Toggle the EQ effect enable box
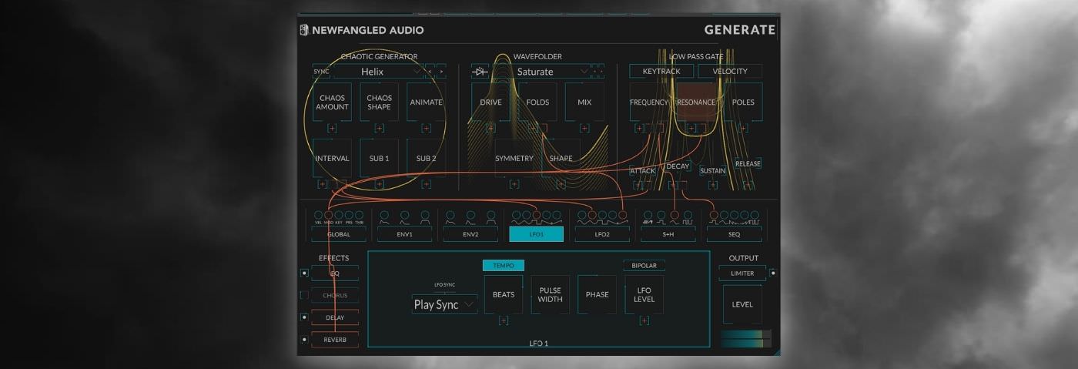 point(304,273)
